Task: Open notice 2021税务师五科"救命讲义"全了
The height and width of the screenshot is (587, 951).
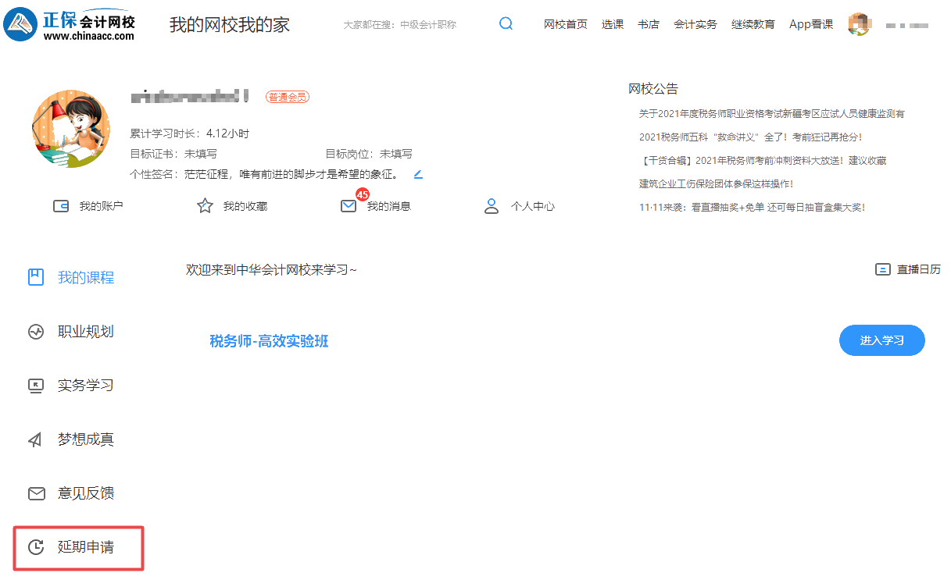Action: pos(751,137)
